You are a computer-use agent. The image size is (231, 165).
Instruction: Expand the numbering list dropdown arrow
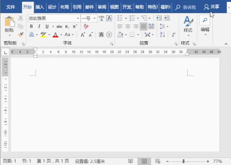click(x=138, y=18)
